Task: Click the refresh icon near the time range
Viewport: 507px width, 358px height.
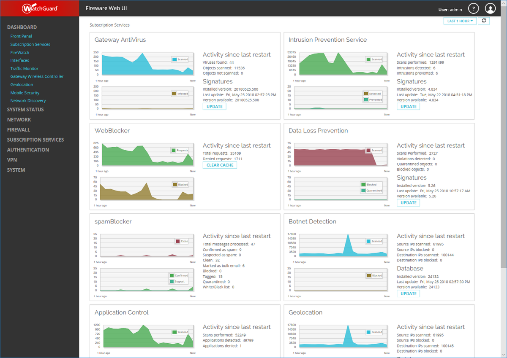Action: [x=484, y=21]
